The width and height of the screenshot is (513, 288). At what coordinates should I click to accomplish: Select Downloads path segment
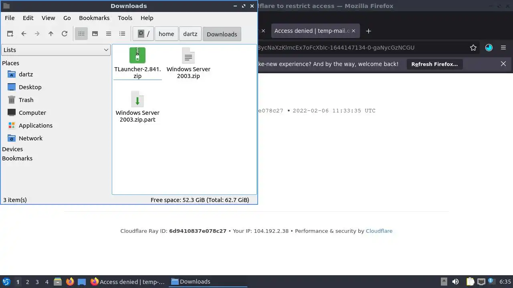pyautogui.click(x=222, y=34)
